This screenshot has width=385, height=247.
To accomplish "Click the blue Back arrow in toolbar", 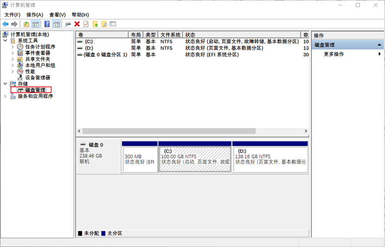I will [5, 24].
